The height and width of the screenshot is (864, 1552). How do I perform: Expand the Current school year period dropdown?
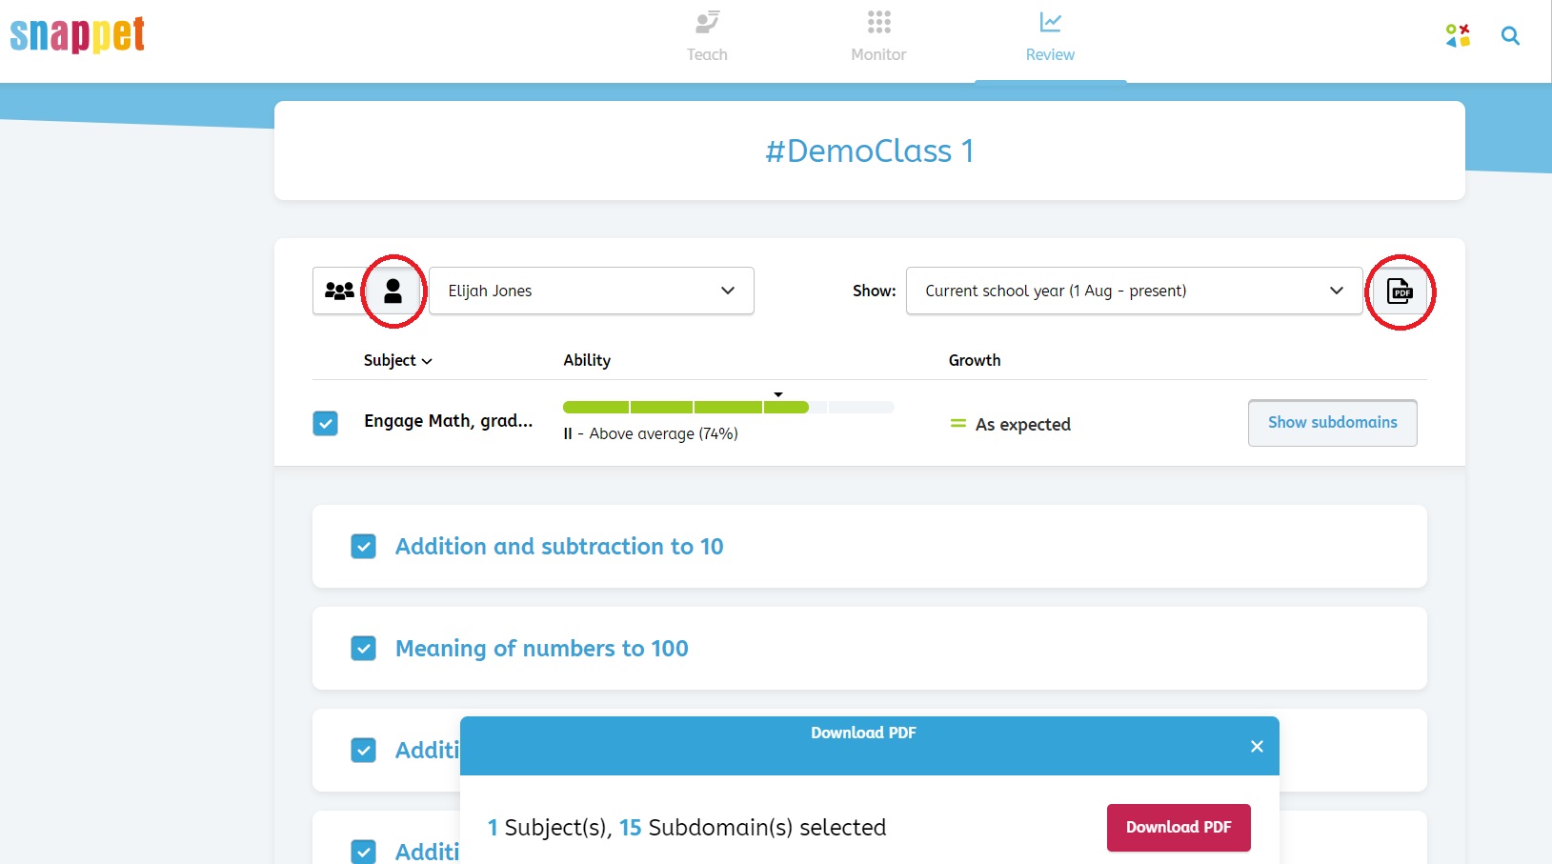coord(1134,291)
